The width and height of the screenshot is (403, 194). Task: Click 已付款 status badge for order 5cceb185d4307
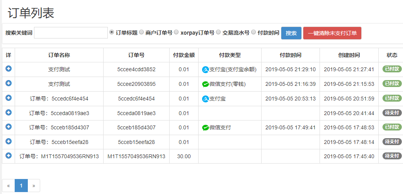392,127
